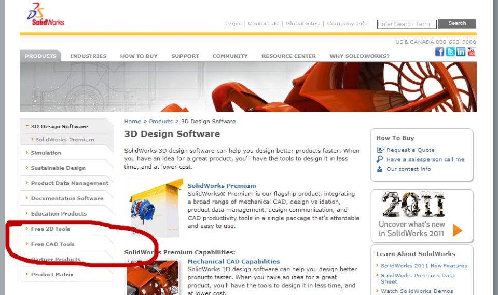Expand the Simulation sidebar arrow

coord(27,153)
